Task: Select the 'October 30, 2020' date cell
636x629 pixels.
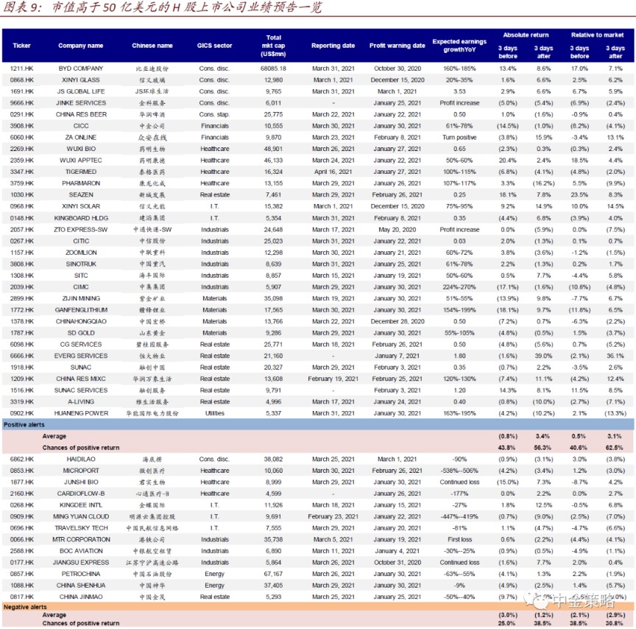Action: tap(397, 68)
